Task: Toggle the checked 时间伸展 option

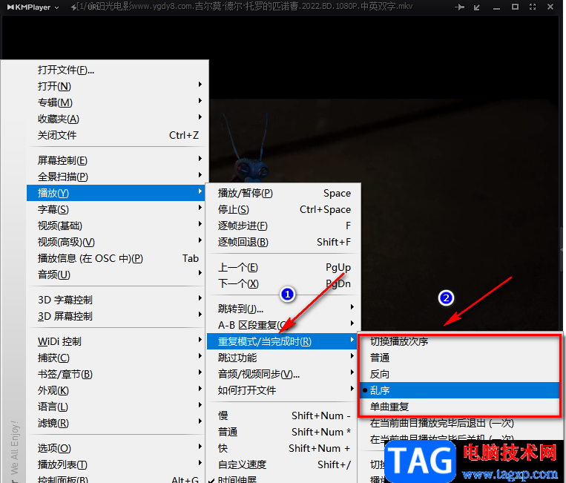Action: point(282,479)
